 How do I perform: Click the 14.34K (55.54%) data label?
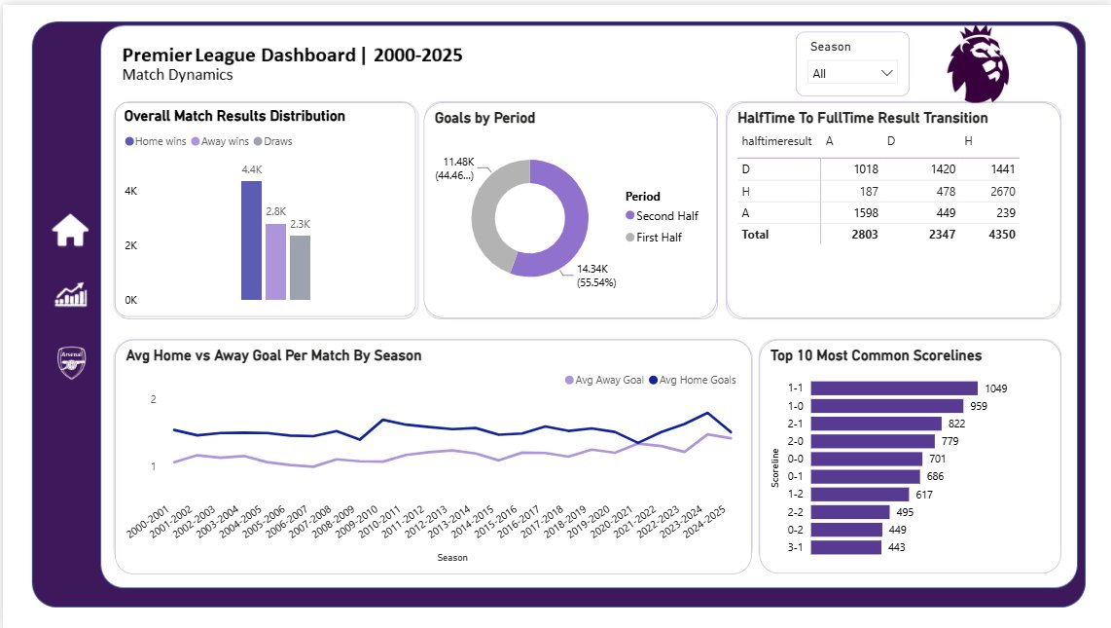[x=596, y=276]
